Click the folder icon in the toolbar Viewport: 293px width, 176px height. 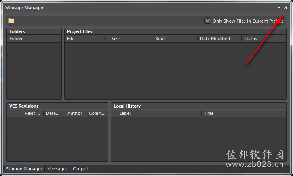pos(11,21)
